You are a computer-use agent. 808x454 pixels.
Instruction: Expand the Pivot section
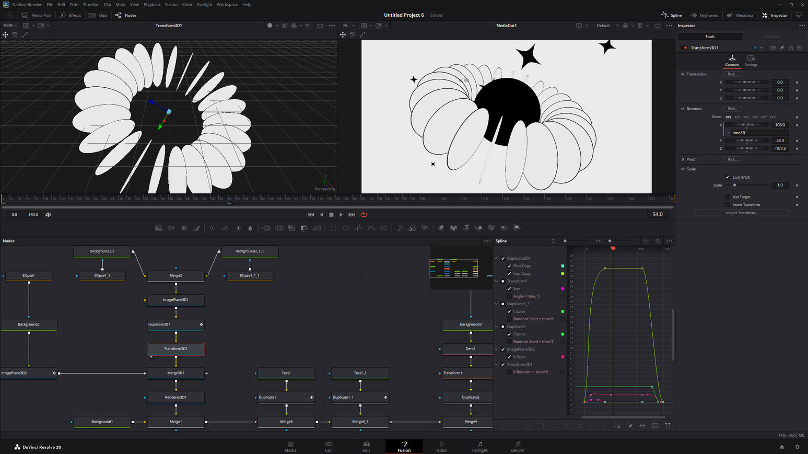click(x=683, y=159)
